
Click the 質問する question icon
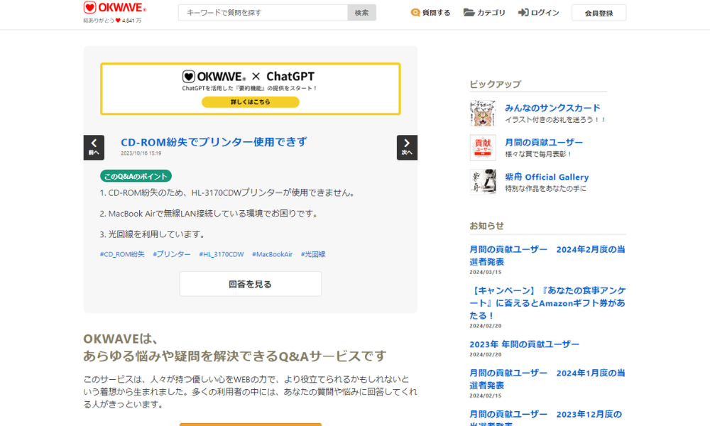pos(415,13)
